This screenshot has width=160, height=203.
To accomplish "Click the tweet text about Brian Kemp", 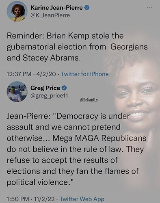I will click(x=77, y=47).
